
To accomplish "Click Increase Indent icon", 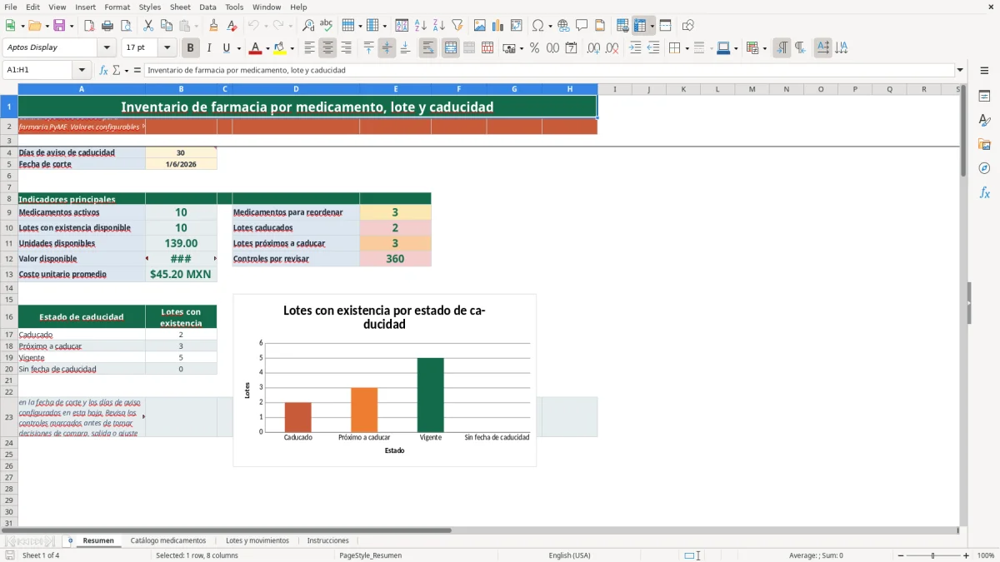I will [x=635, y=48].
